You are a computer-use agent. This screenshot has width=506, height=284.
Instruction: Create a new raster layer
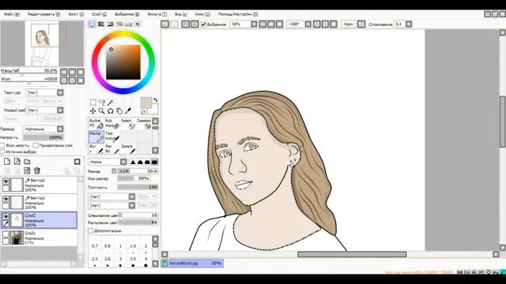pyautogui.click(x=7, y=162)
